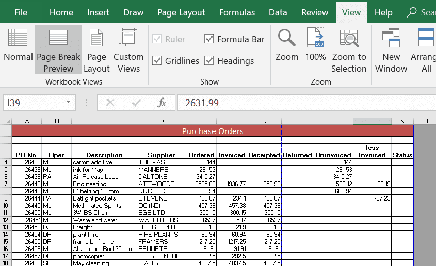Screen dimensions: 436x266
Task: Open the Draw tab
Action: [134, 12]
